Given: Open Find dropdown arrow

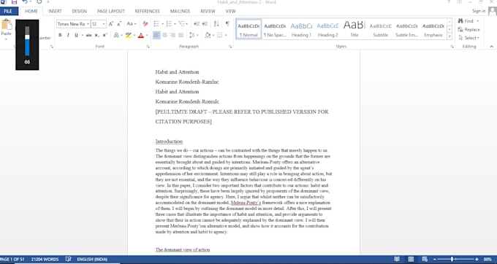Looking at the screenshot, I should click(478, 21).
